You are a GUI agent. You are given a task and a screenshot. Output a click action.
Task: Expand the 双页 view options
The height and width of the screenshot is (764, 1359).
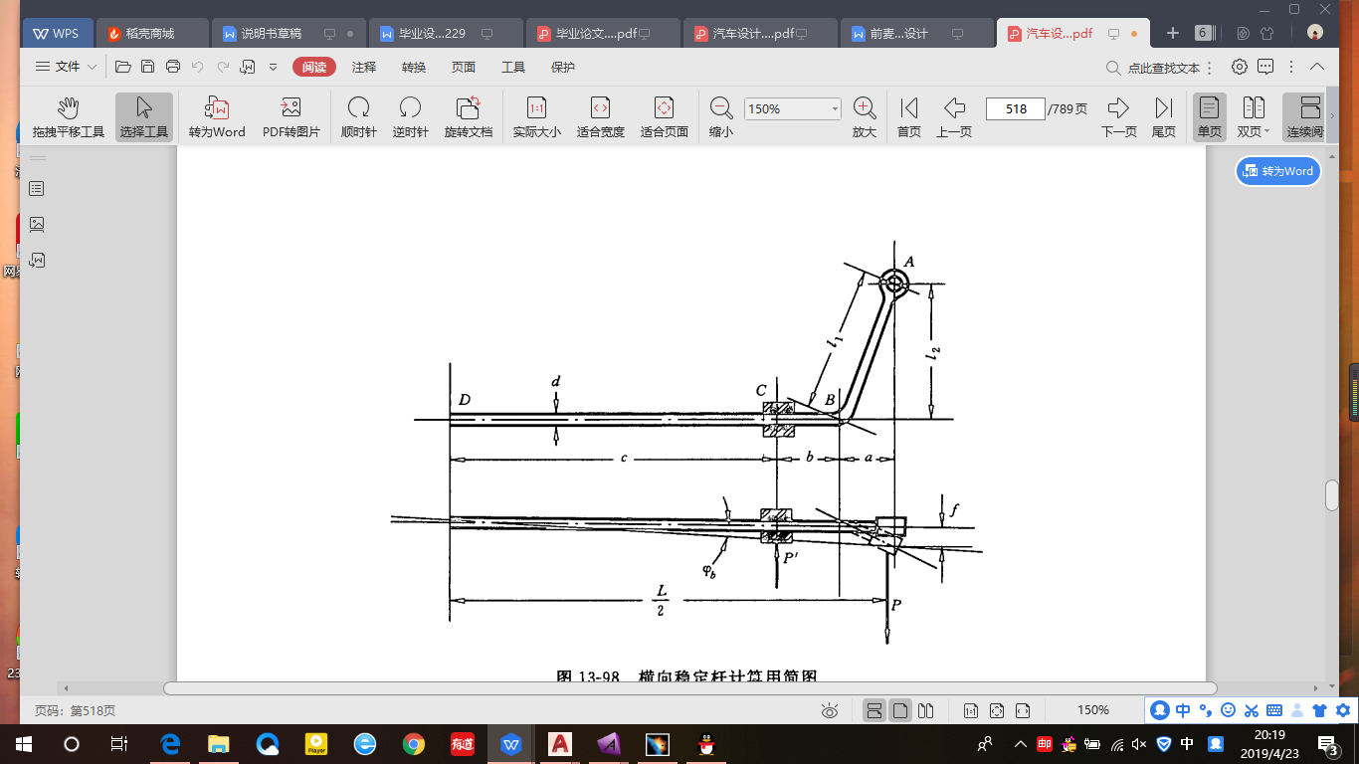pyautogui.click(x=1255, y=117)
